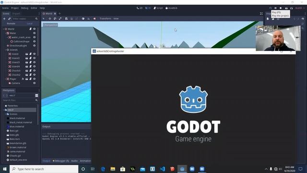Click the Player node signals icon
307x173 pixels.
point(23,79)
